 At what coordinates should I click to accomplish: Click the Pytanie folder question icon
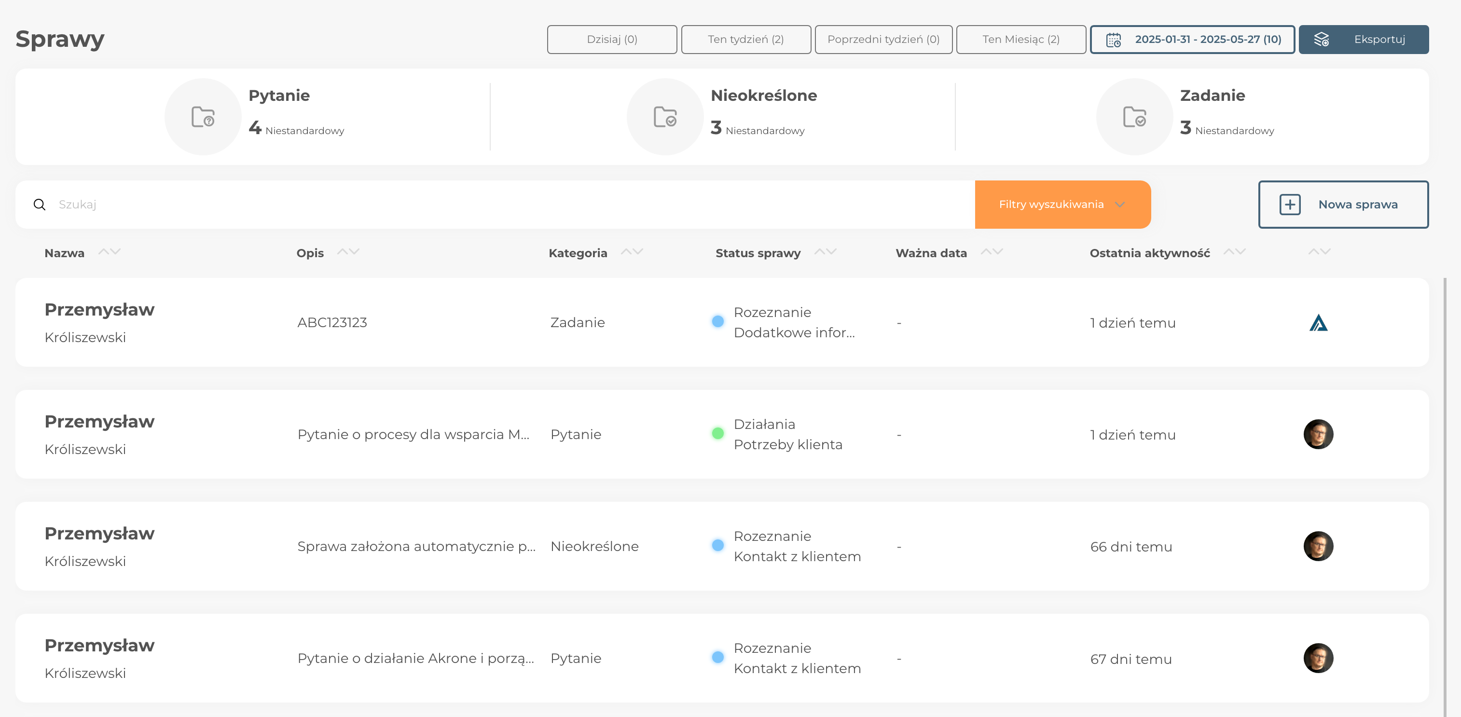203,117
